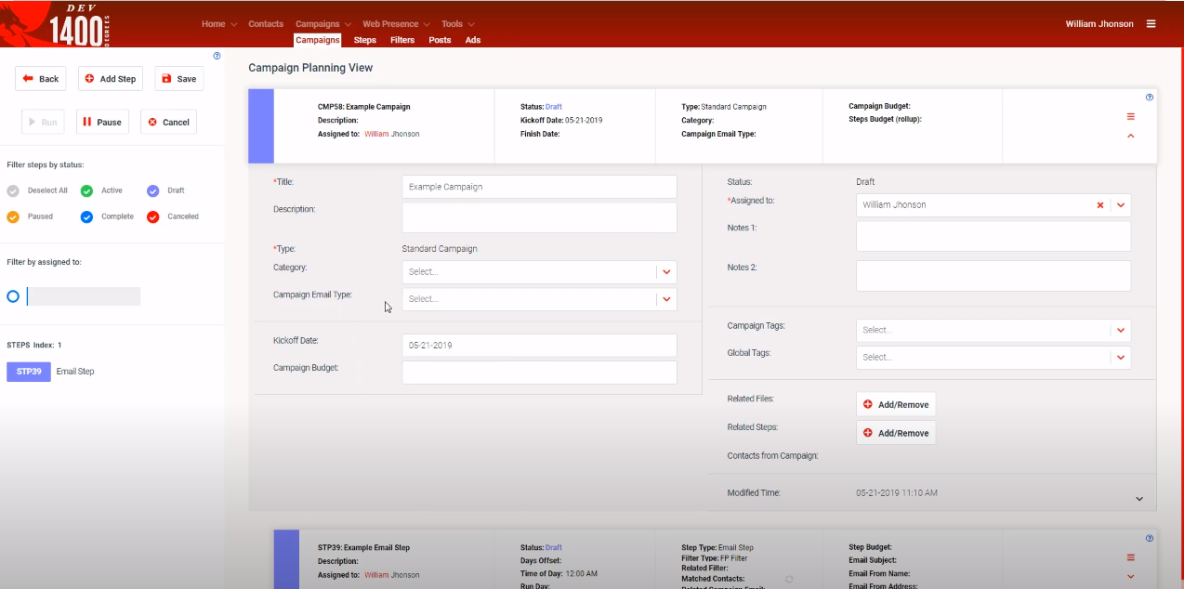Toggle the Active status filter
This screenshot has width=1184, height=589.
point(86,190)
